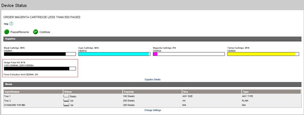Click the Media section header
304x115 pixels.
152,84
